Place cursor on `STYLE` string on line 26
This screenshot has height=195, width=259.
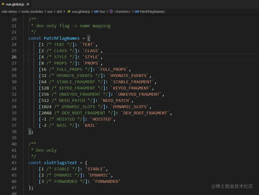pyautogui.click(x=91, y=57)
